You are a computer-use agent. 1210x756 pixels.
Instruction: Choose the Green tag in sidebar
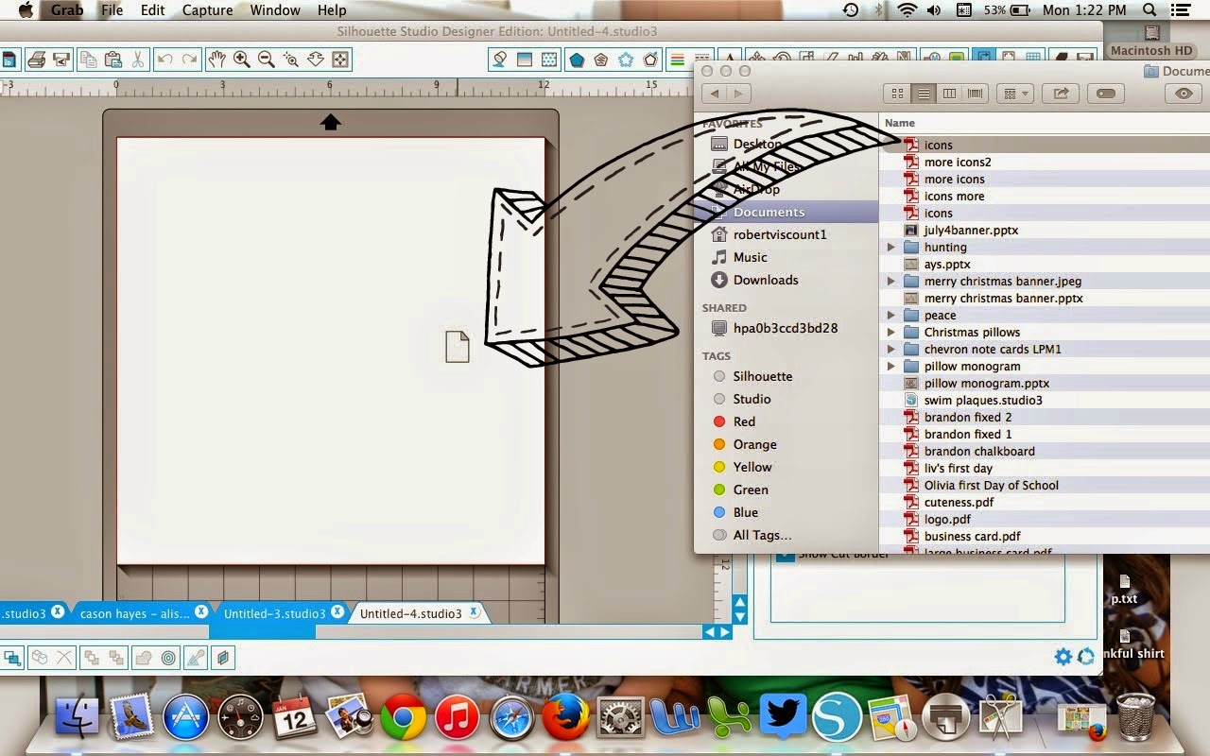pyautogui.click(x=786, y=490)
